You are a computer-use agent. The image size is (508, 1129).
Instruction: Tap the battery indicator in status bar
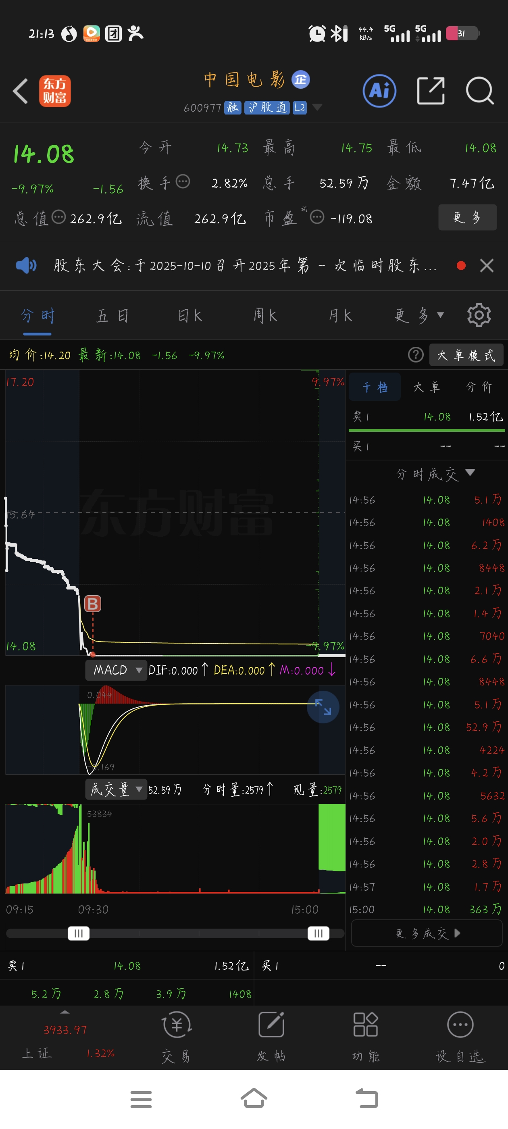coord(462,33)
